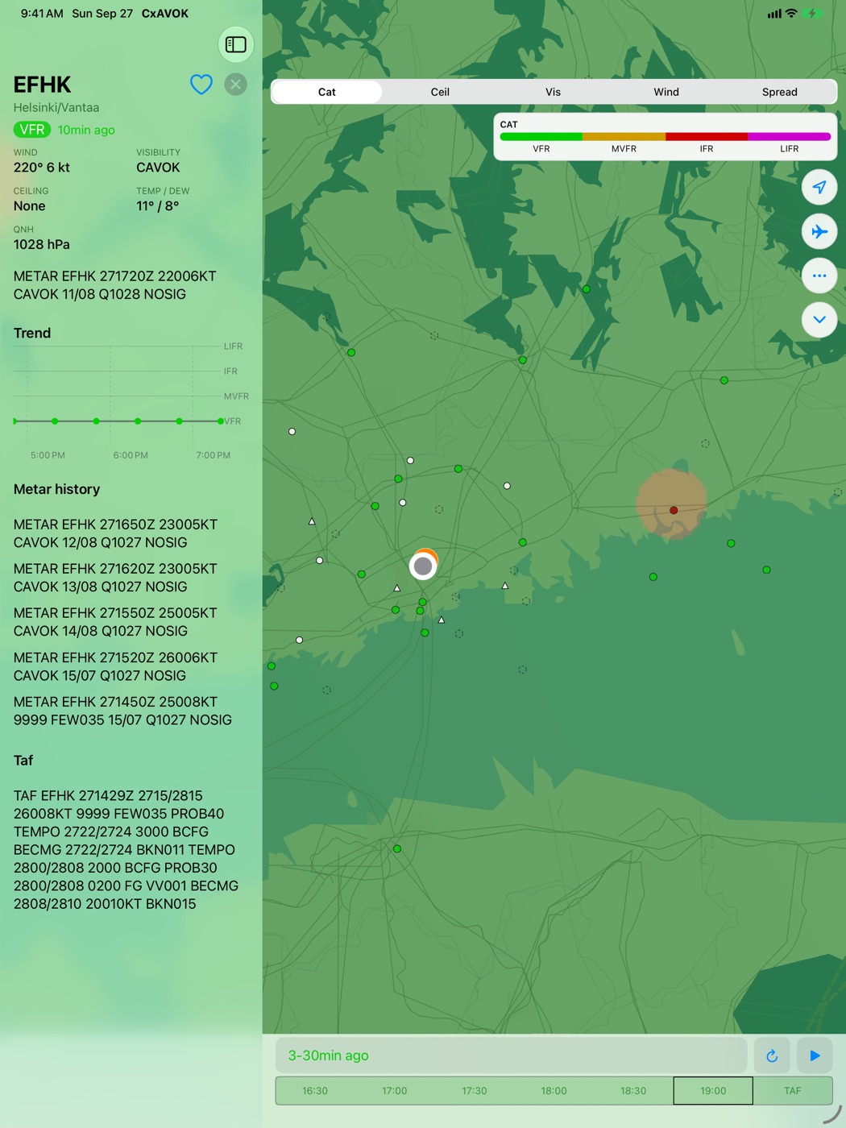Select the 17:30 timeline slot
Image resolution: width=846 pixels, height=1128 pixels.
point(475,1091)
